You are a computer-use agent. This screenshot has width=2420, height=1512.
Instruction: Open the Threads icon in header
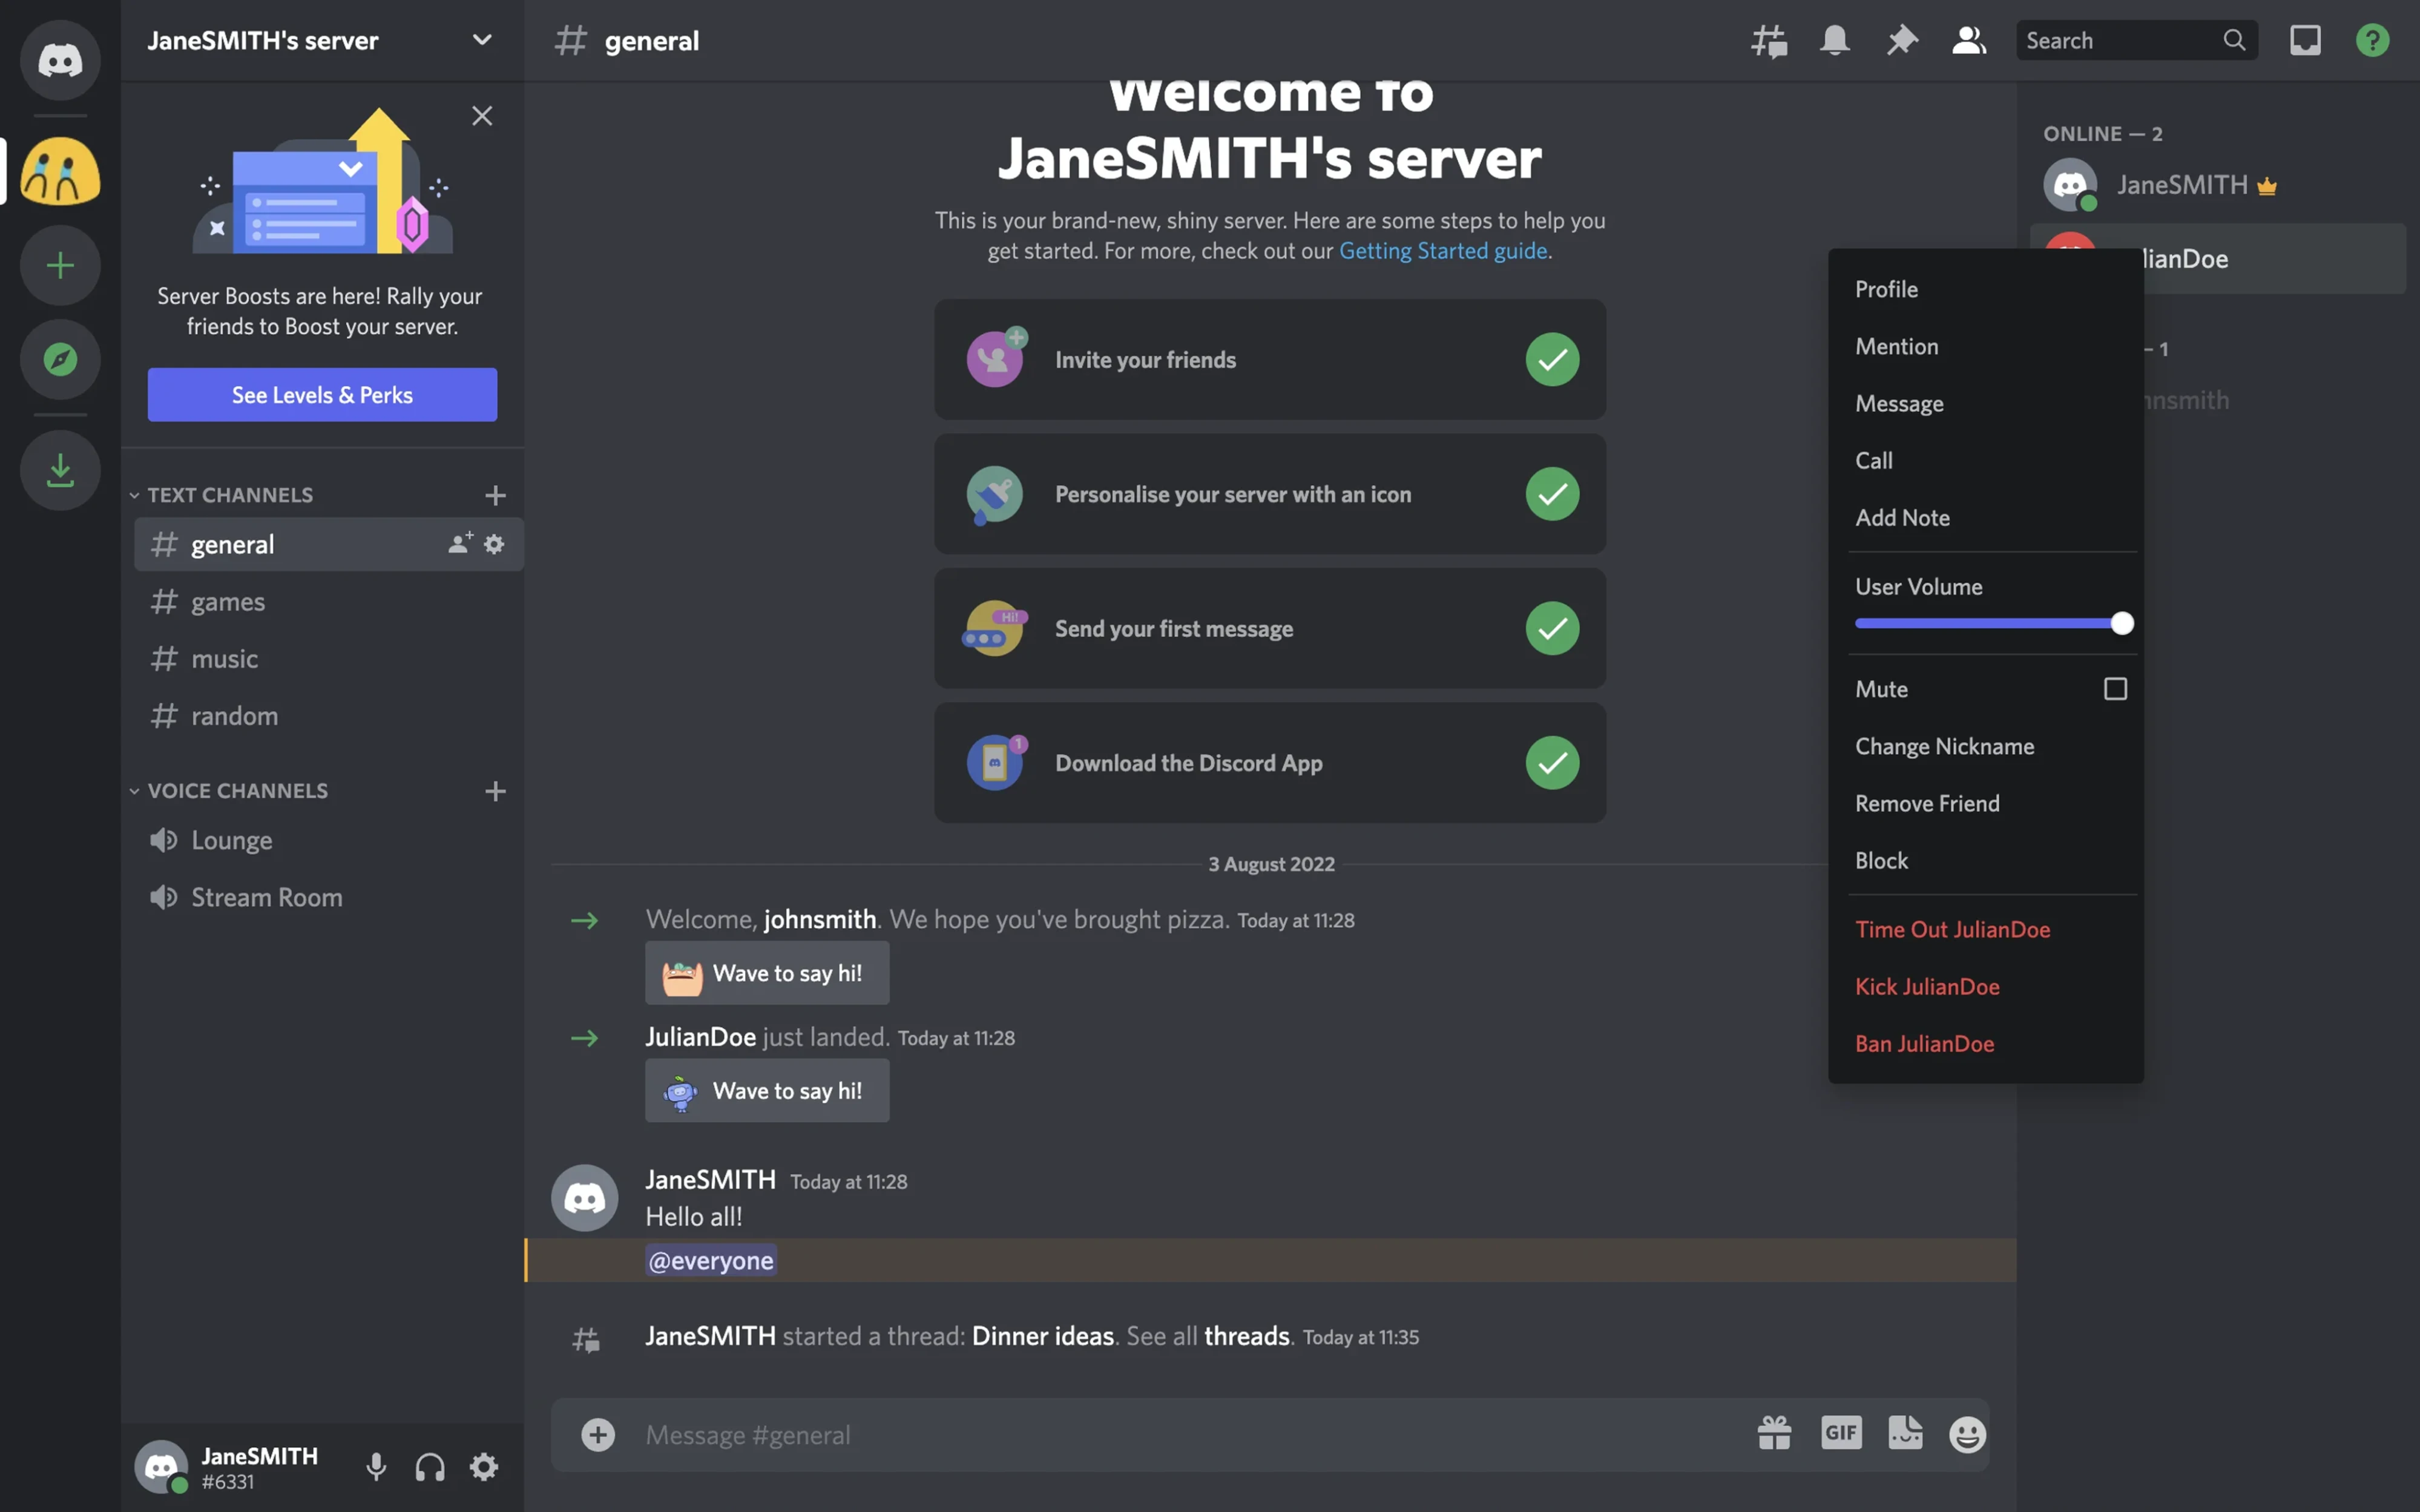coord(1769,41)
